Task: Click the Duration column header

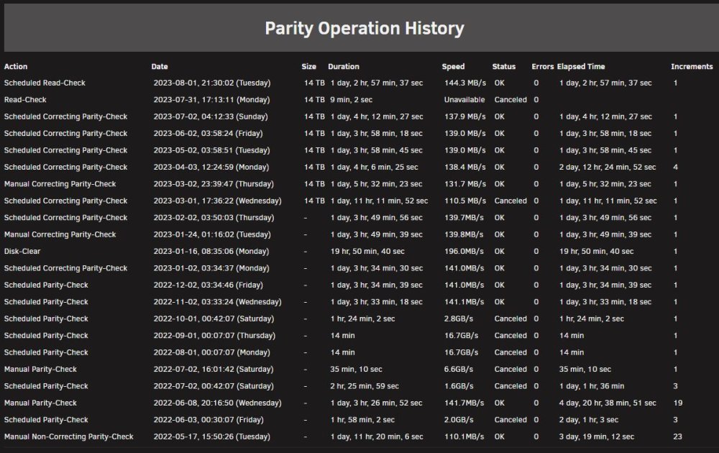Action: [x=344, y=66]
